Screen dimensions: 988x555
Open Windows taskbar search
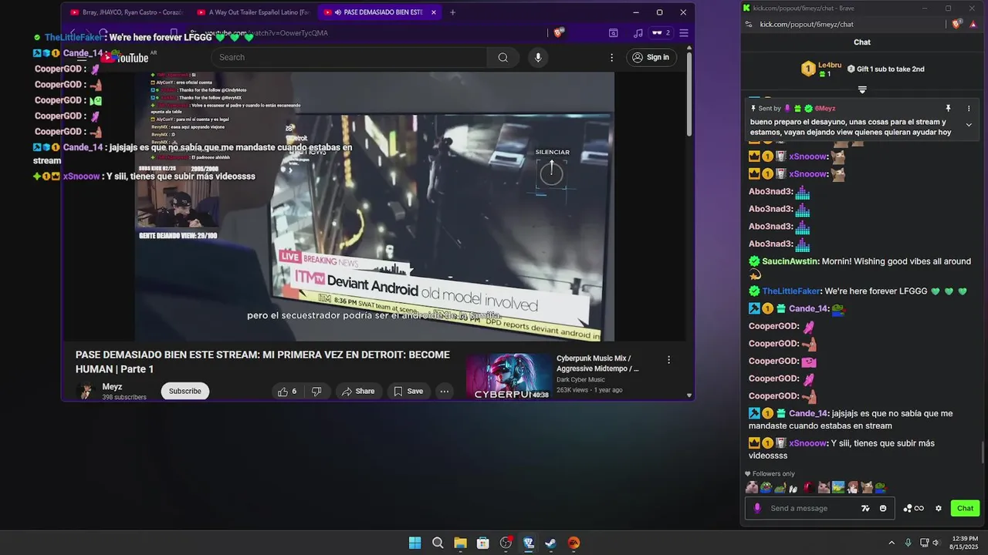(438, 543)
